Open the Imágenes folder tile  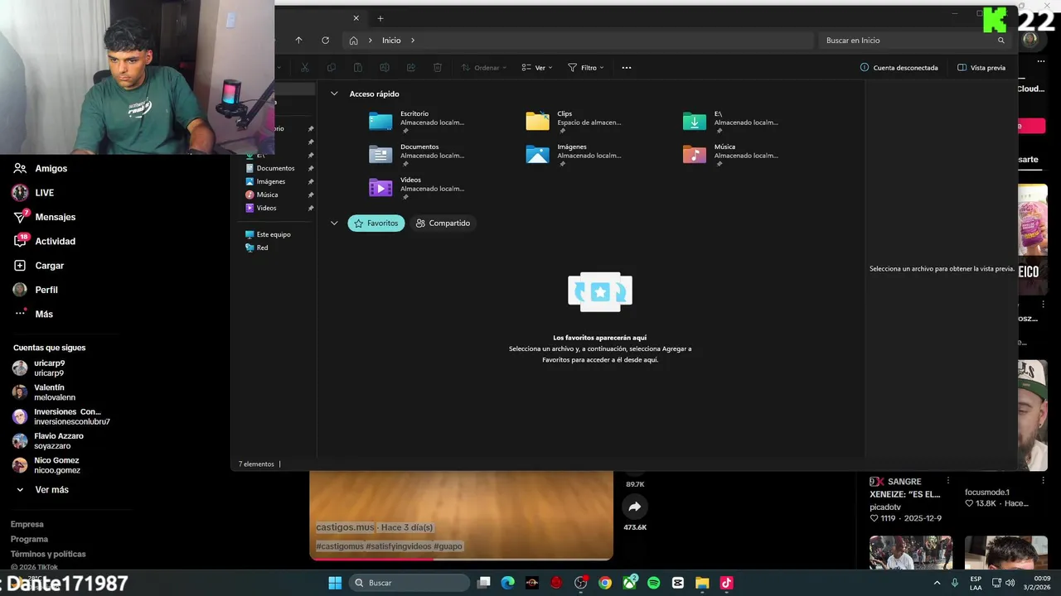click(574, 155)
